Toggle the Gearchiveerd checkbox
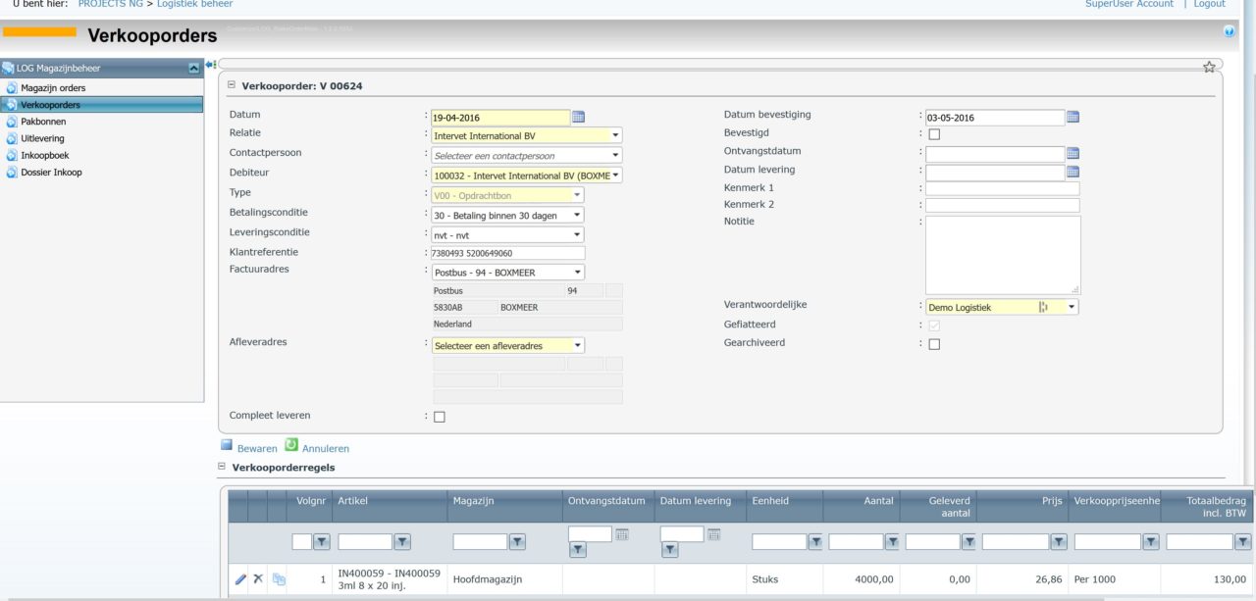This screenshot has height=601, width=1256. point(933,343)
